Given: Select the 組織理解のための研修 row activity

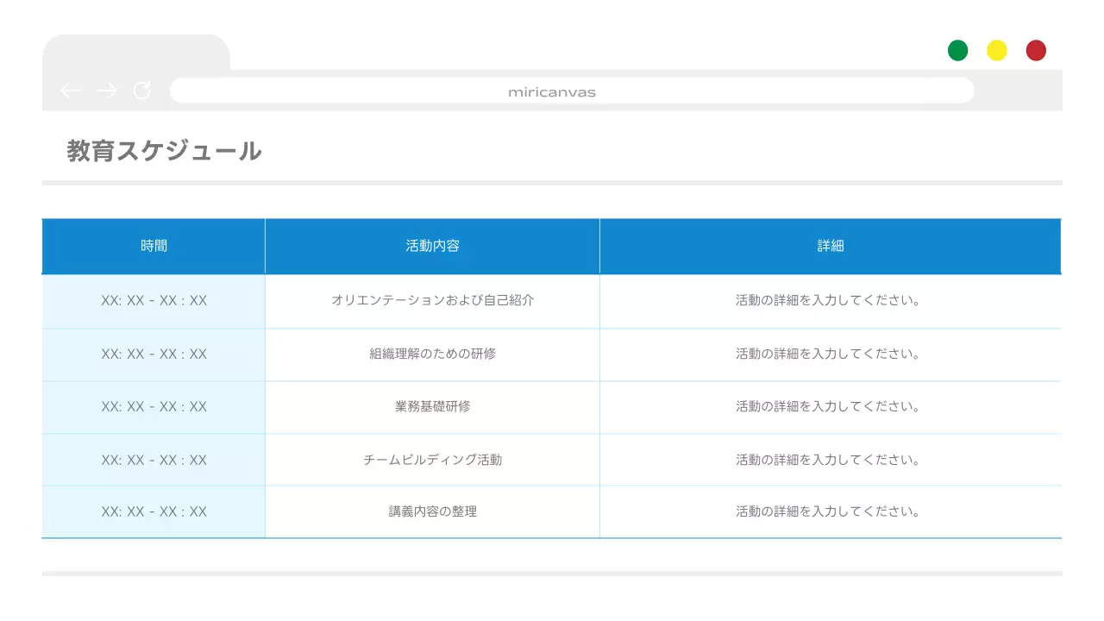Looking at the screenshot, I should point(431,354).
